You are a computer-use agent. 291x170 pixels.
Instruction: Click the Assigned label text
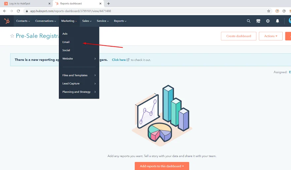(280, 72)
